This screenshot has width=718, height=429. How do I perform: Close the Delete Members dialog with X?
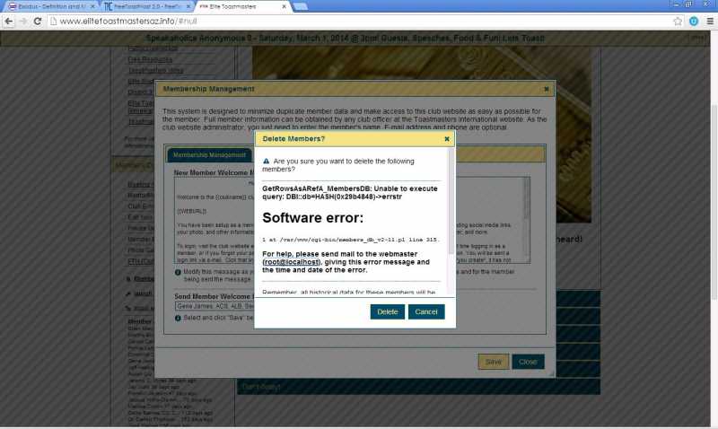(447, 139)
